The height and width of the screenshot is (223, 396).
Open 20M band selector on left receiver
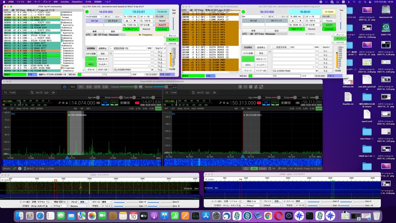106,103
